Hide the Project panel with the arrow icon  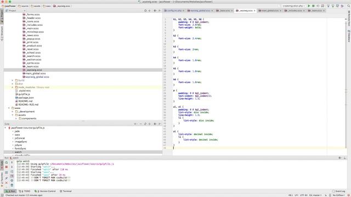(160, 10)
